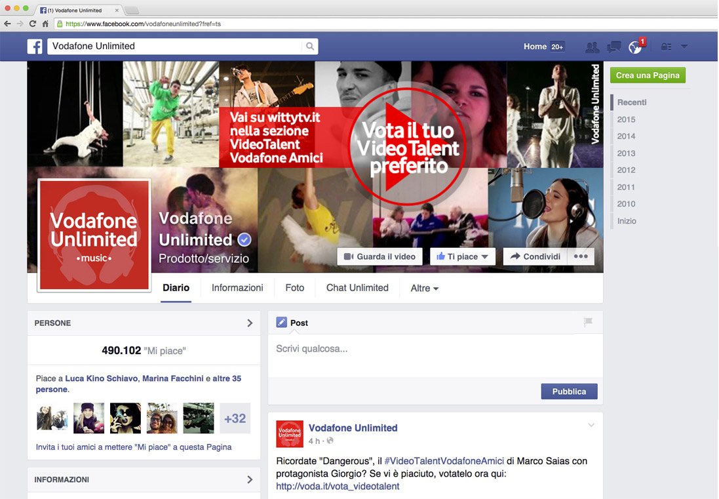Click the Vodafone Unlimited post author name
This screenshot has height=499, width=719.
(x=353, y=428)
